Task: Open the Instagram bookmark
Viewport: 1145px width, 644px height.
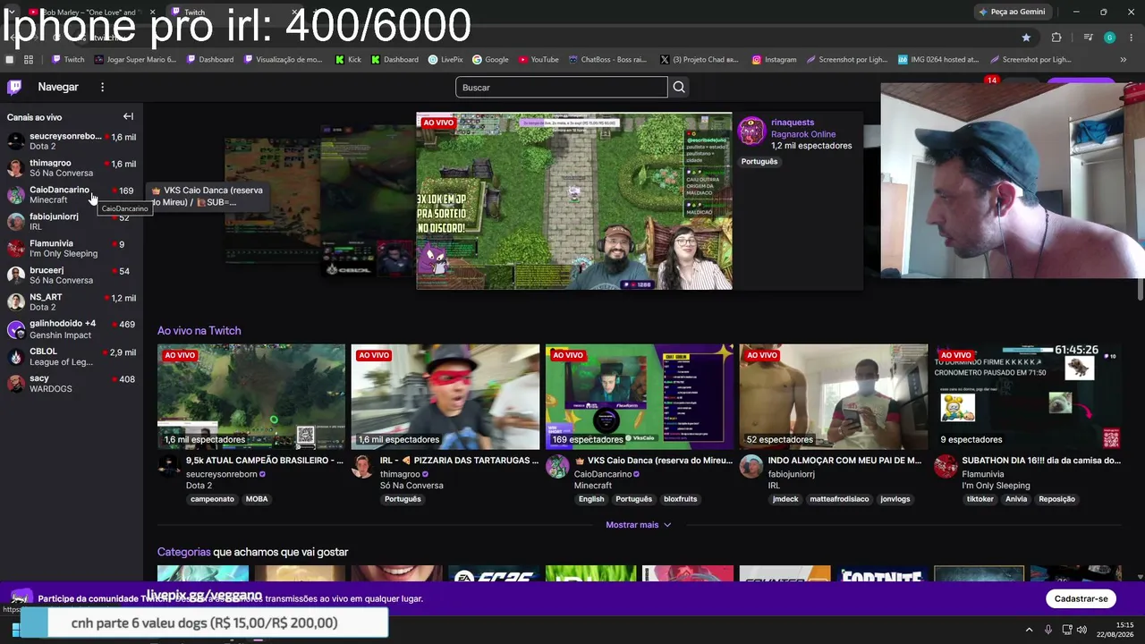Action: (774, 60)
